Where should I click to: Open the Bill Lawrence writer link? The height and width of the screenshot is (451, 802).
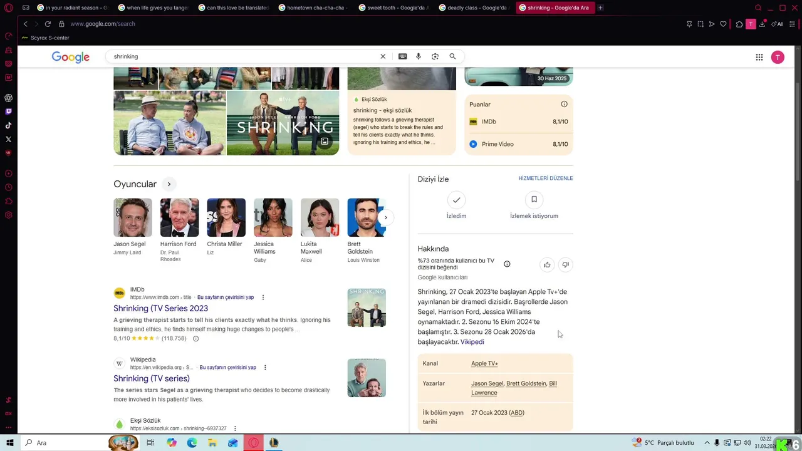coord(514,388)
